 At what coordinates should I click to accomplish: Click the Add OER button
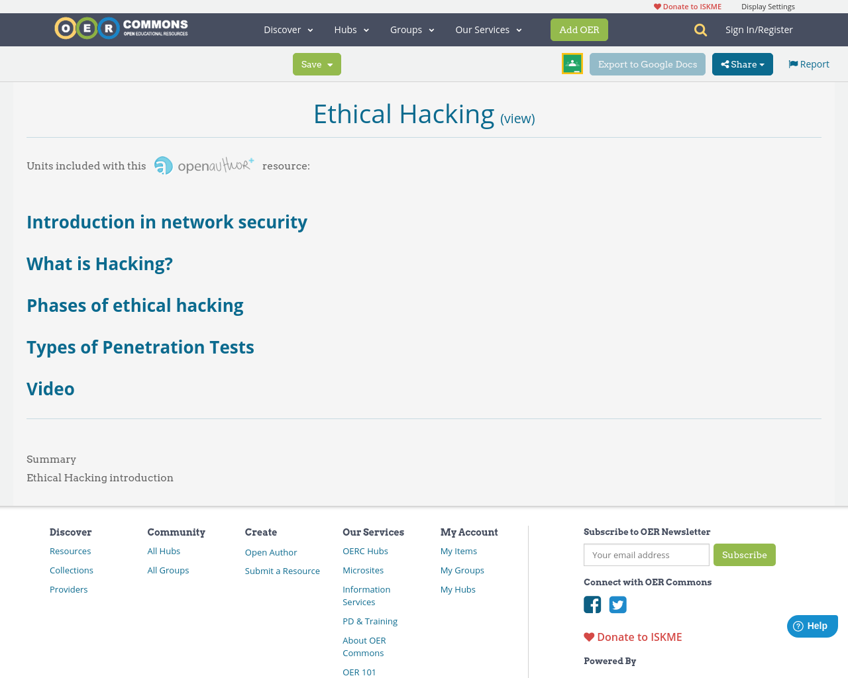click(579, 29)
